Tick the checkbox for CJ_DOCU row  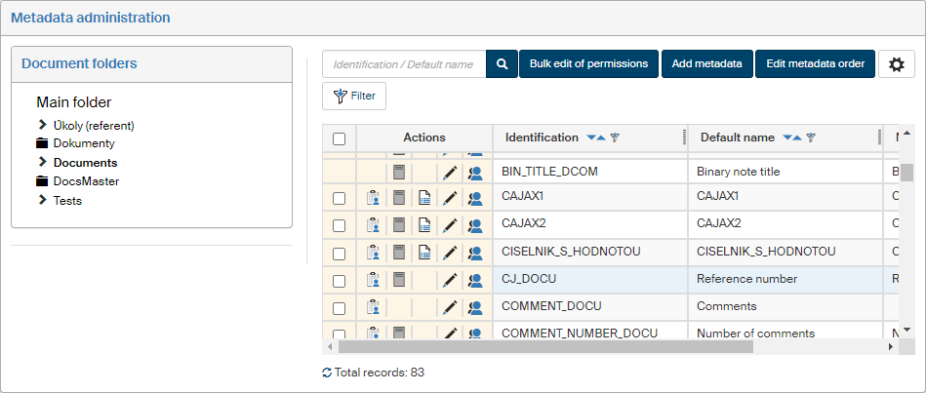pos(340,281)
